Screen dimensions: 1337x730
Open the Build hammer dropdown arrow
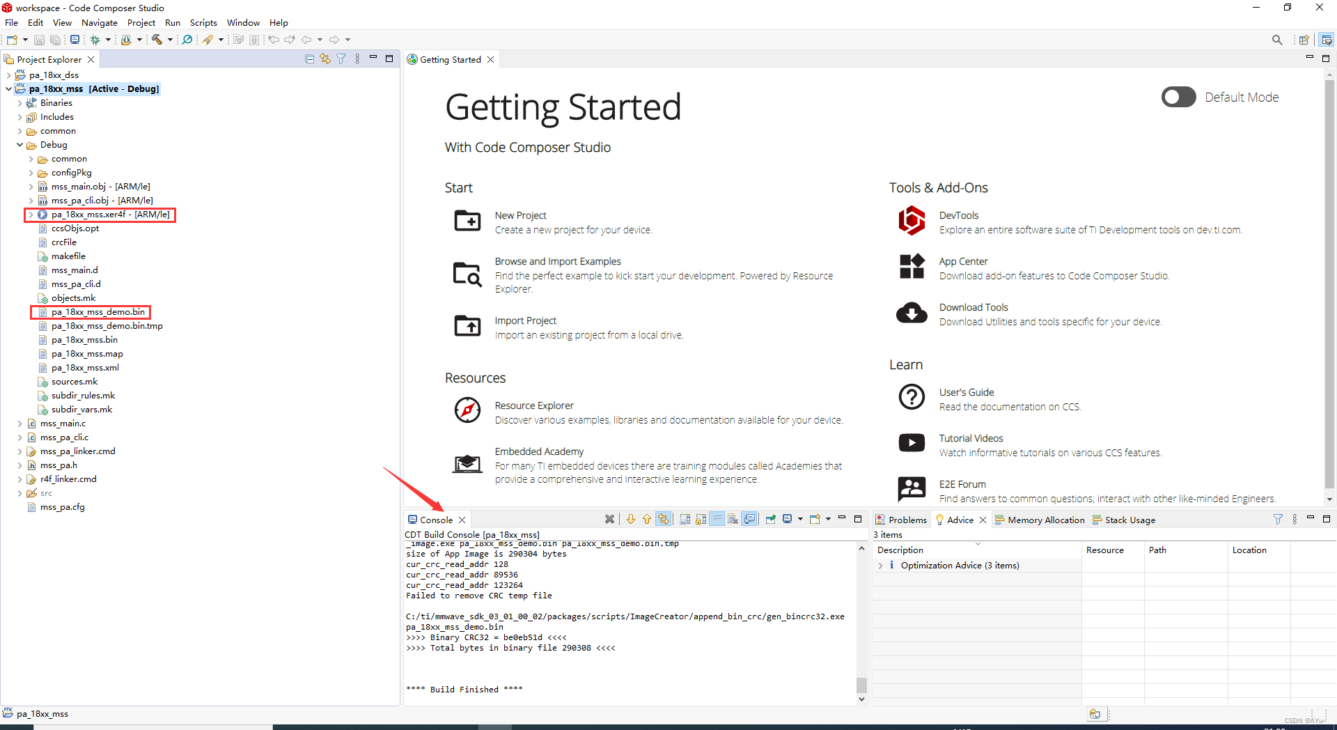pos(170,40)
